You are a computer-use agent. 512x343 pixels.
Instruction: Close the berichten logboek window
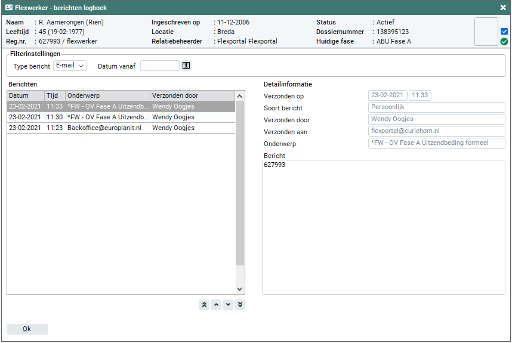point(503,8)
